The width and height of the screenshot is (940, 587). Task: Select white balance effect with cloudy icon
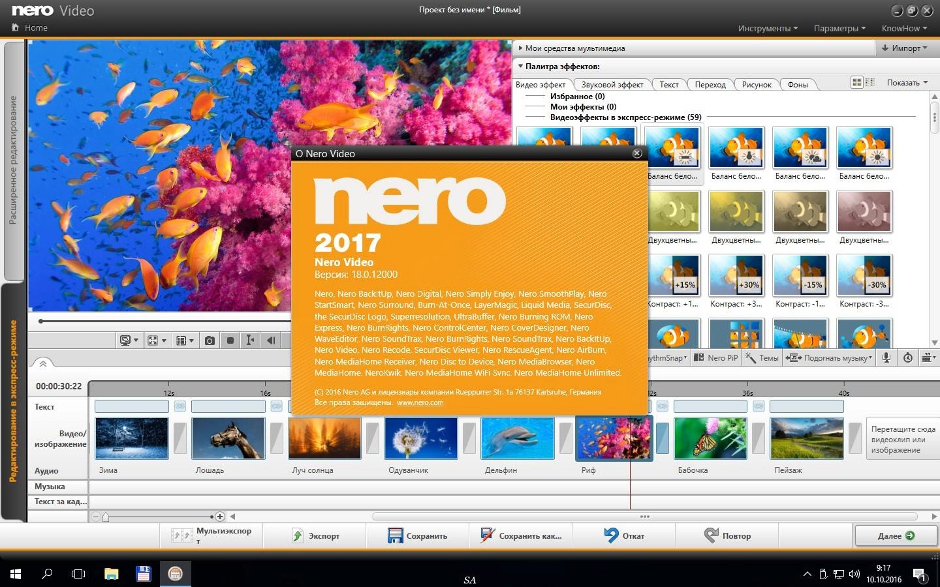800,147
